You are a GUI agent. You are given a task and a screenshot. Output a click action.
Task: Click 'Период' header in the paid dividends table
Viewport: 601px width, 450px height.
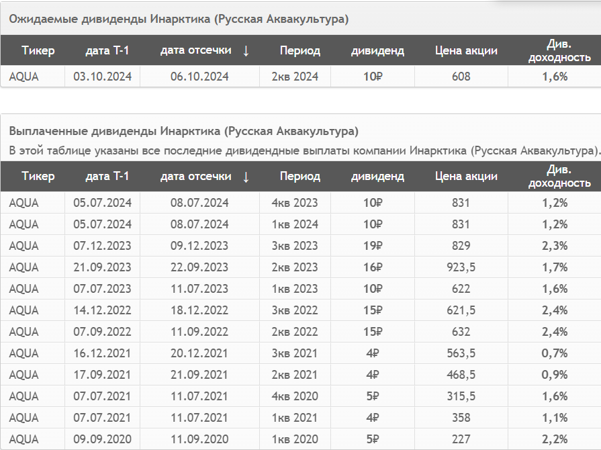click(x=299, y=177)
